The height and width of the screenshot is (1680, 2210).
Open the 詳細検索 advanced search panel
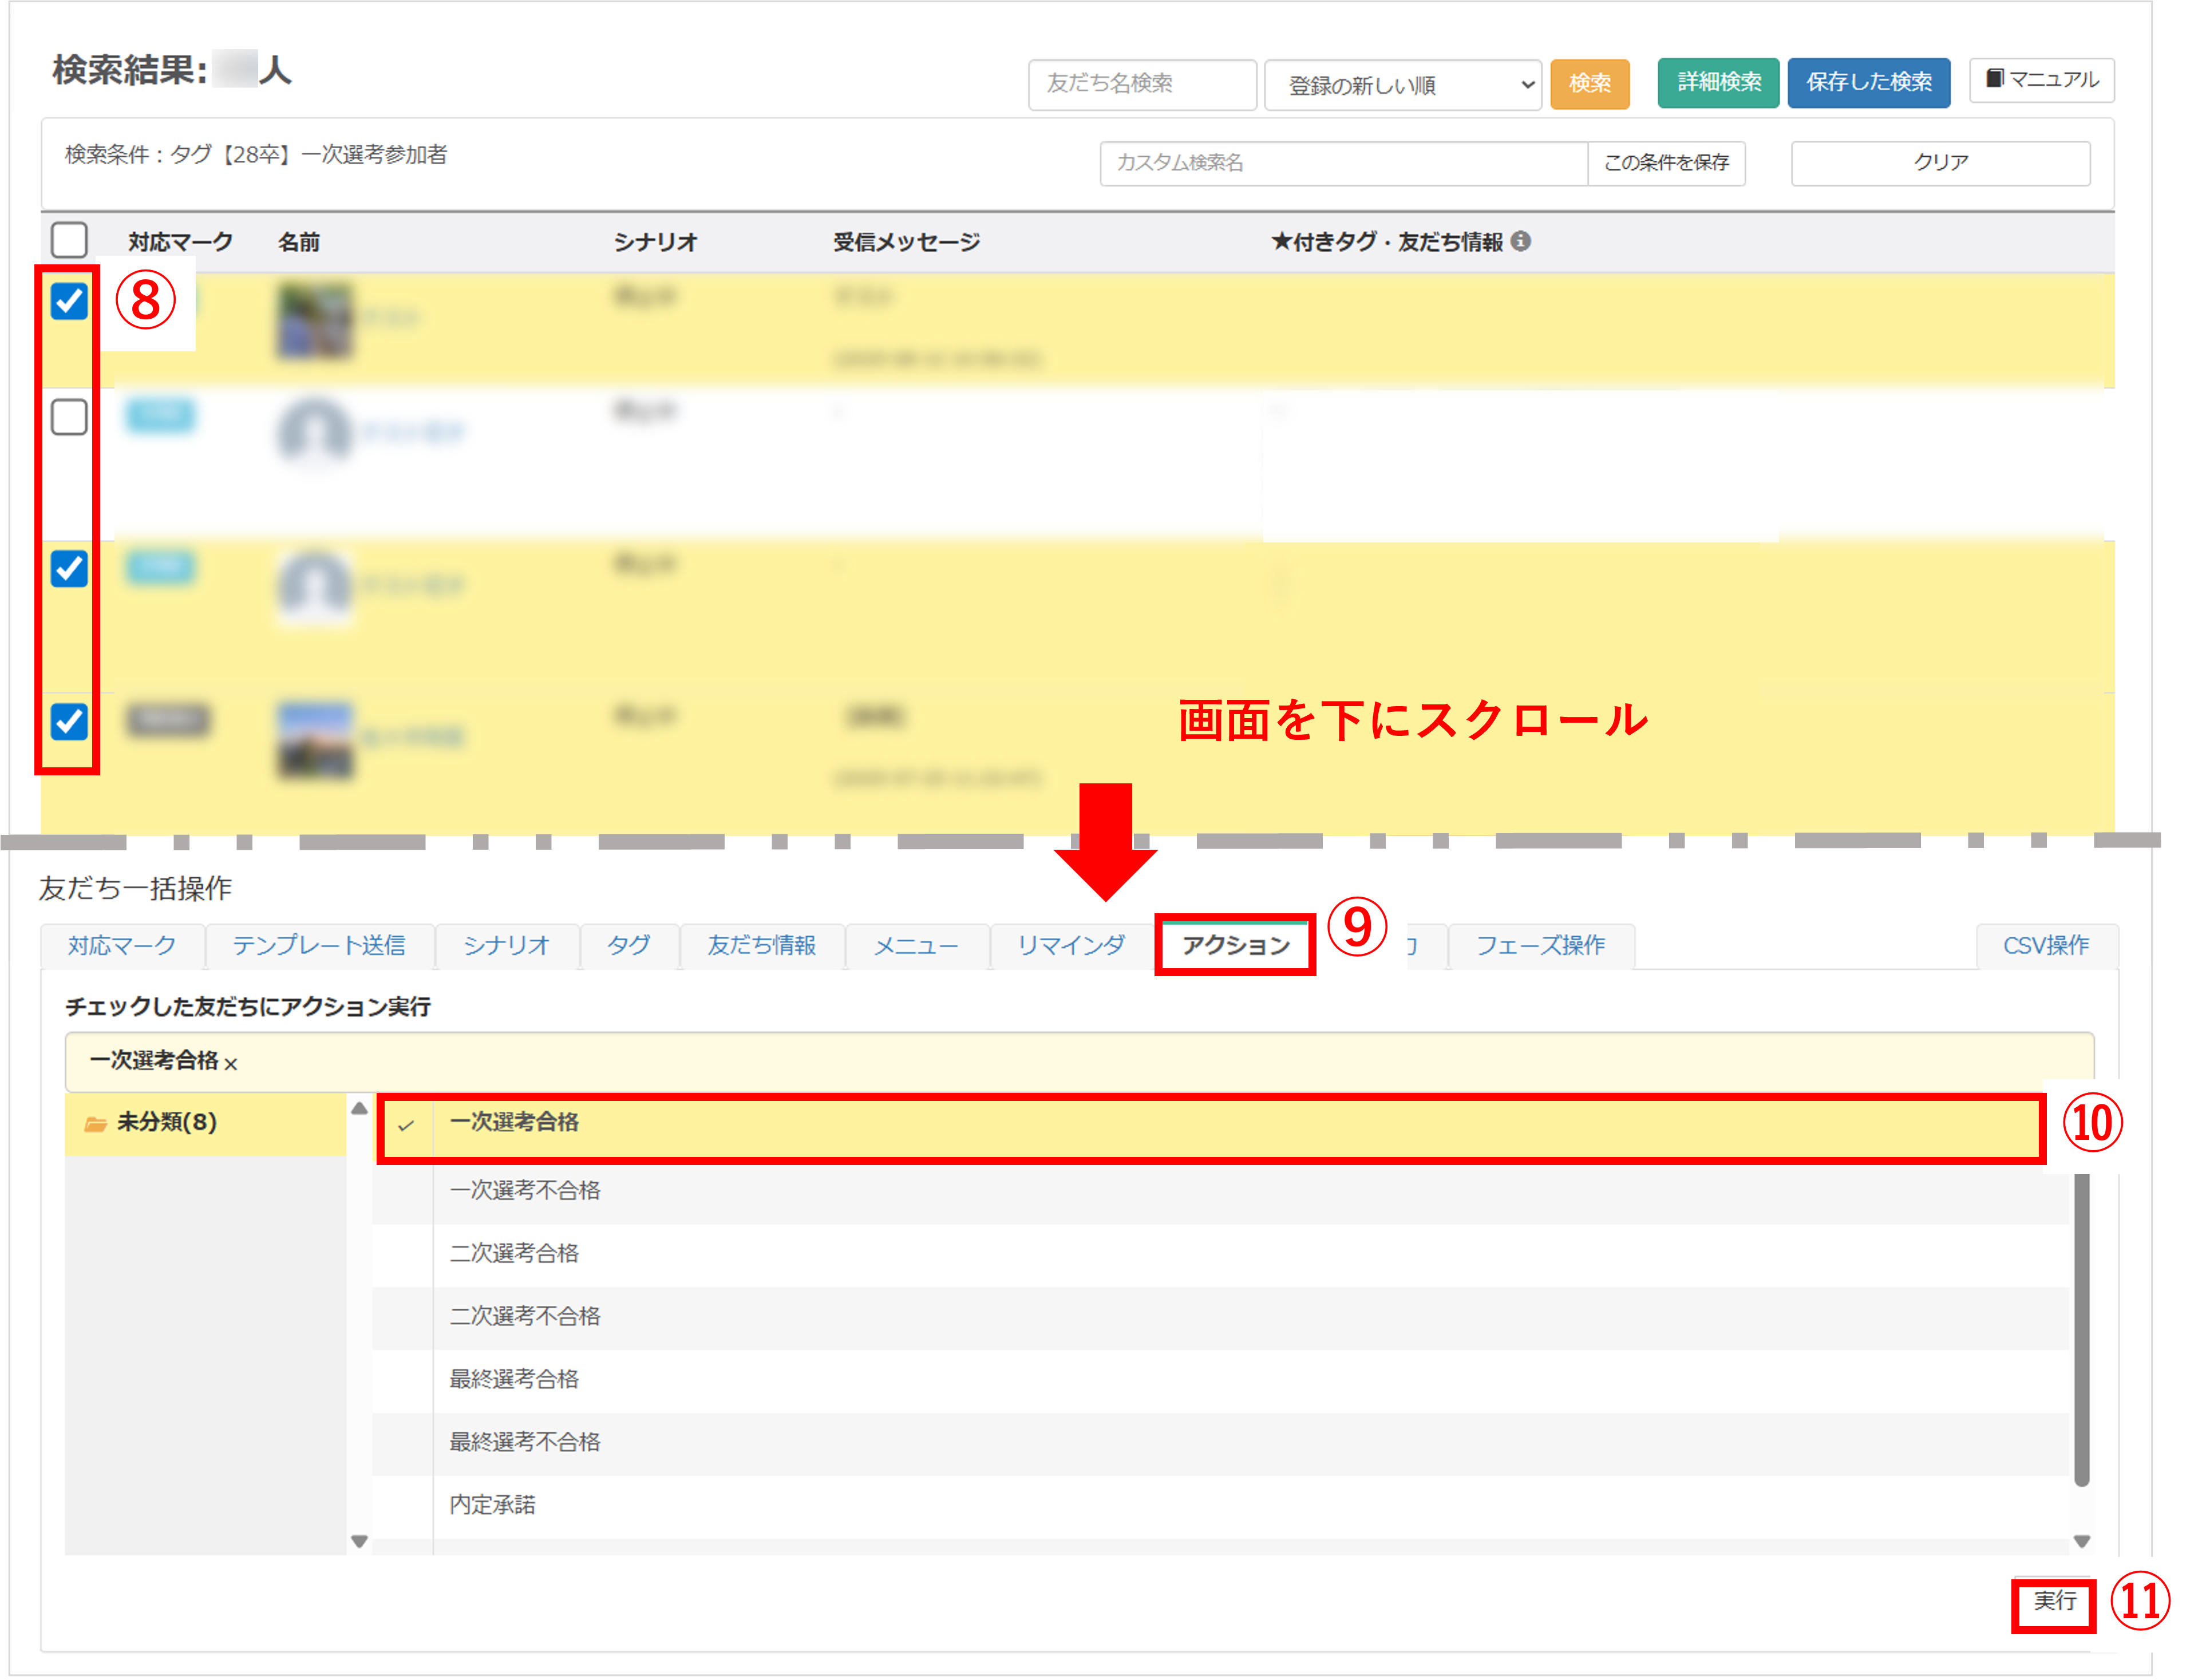point(1718,82)
